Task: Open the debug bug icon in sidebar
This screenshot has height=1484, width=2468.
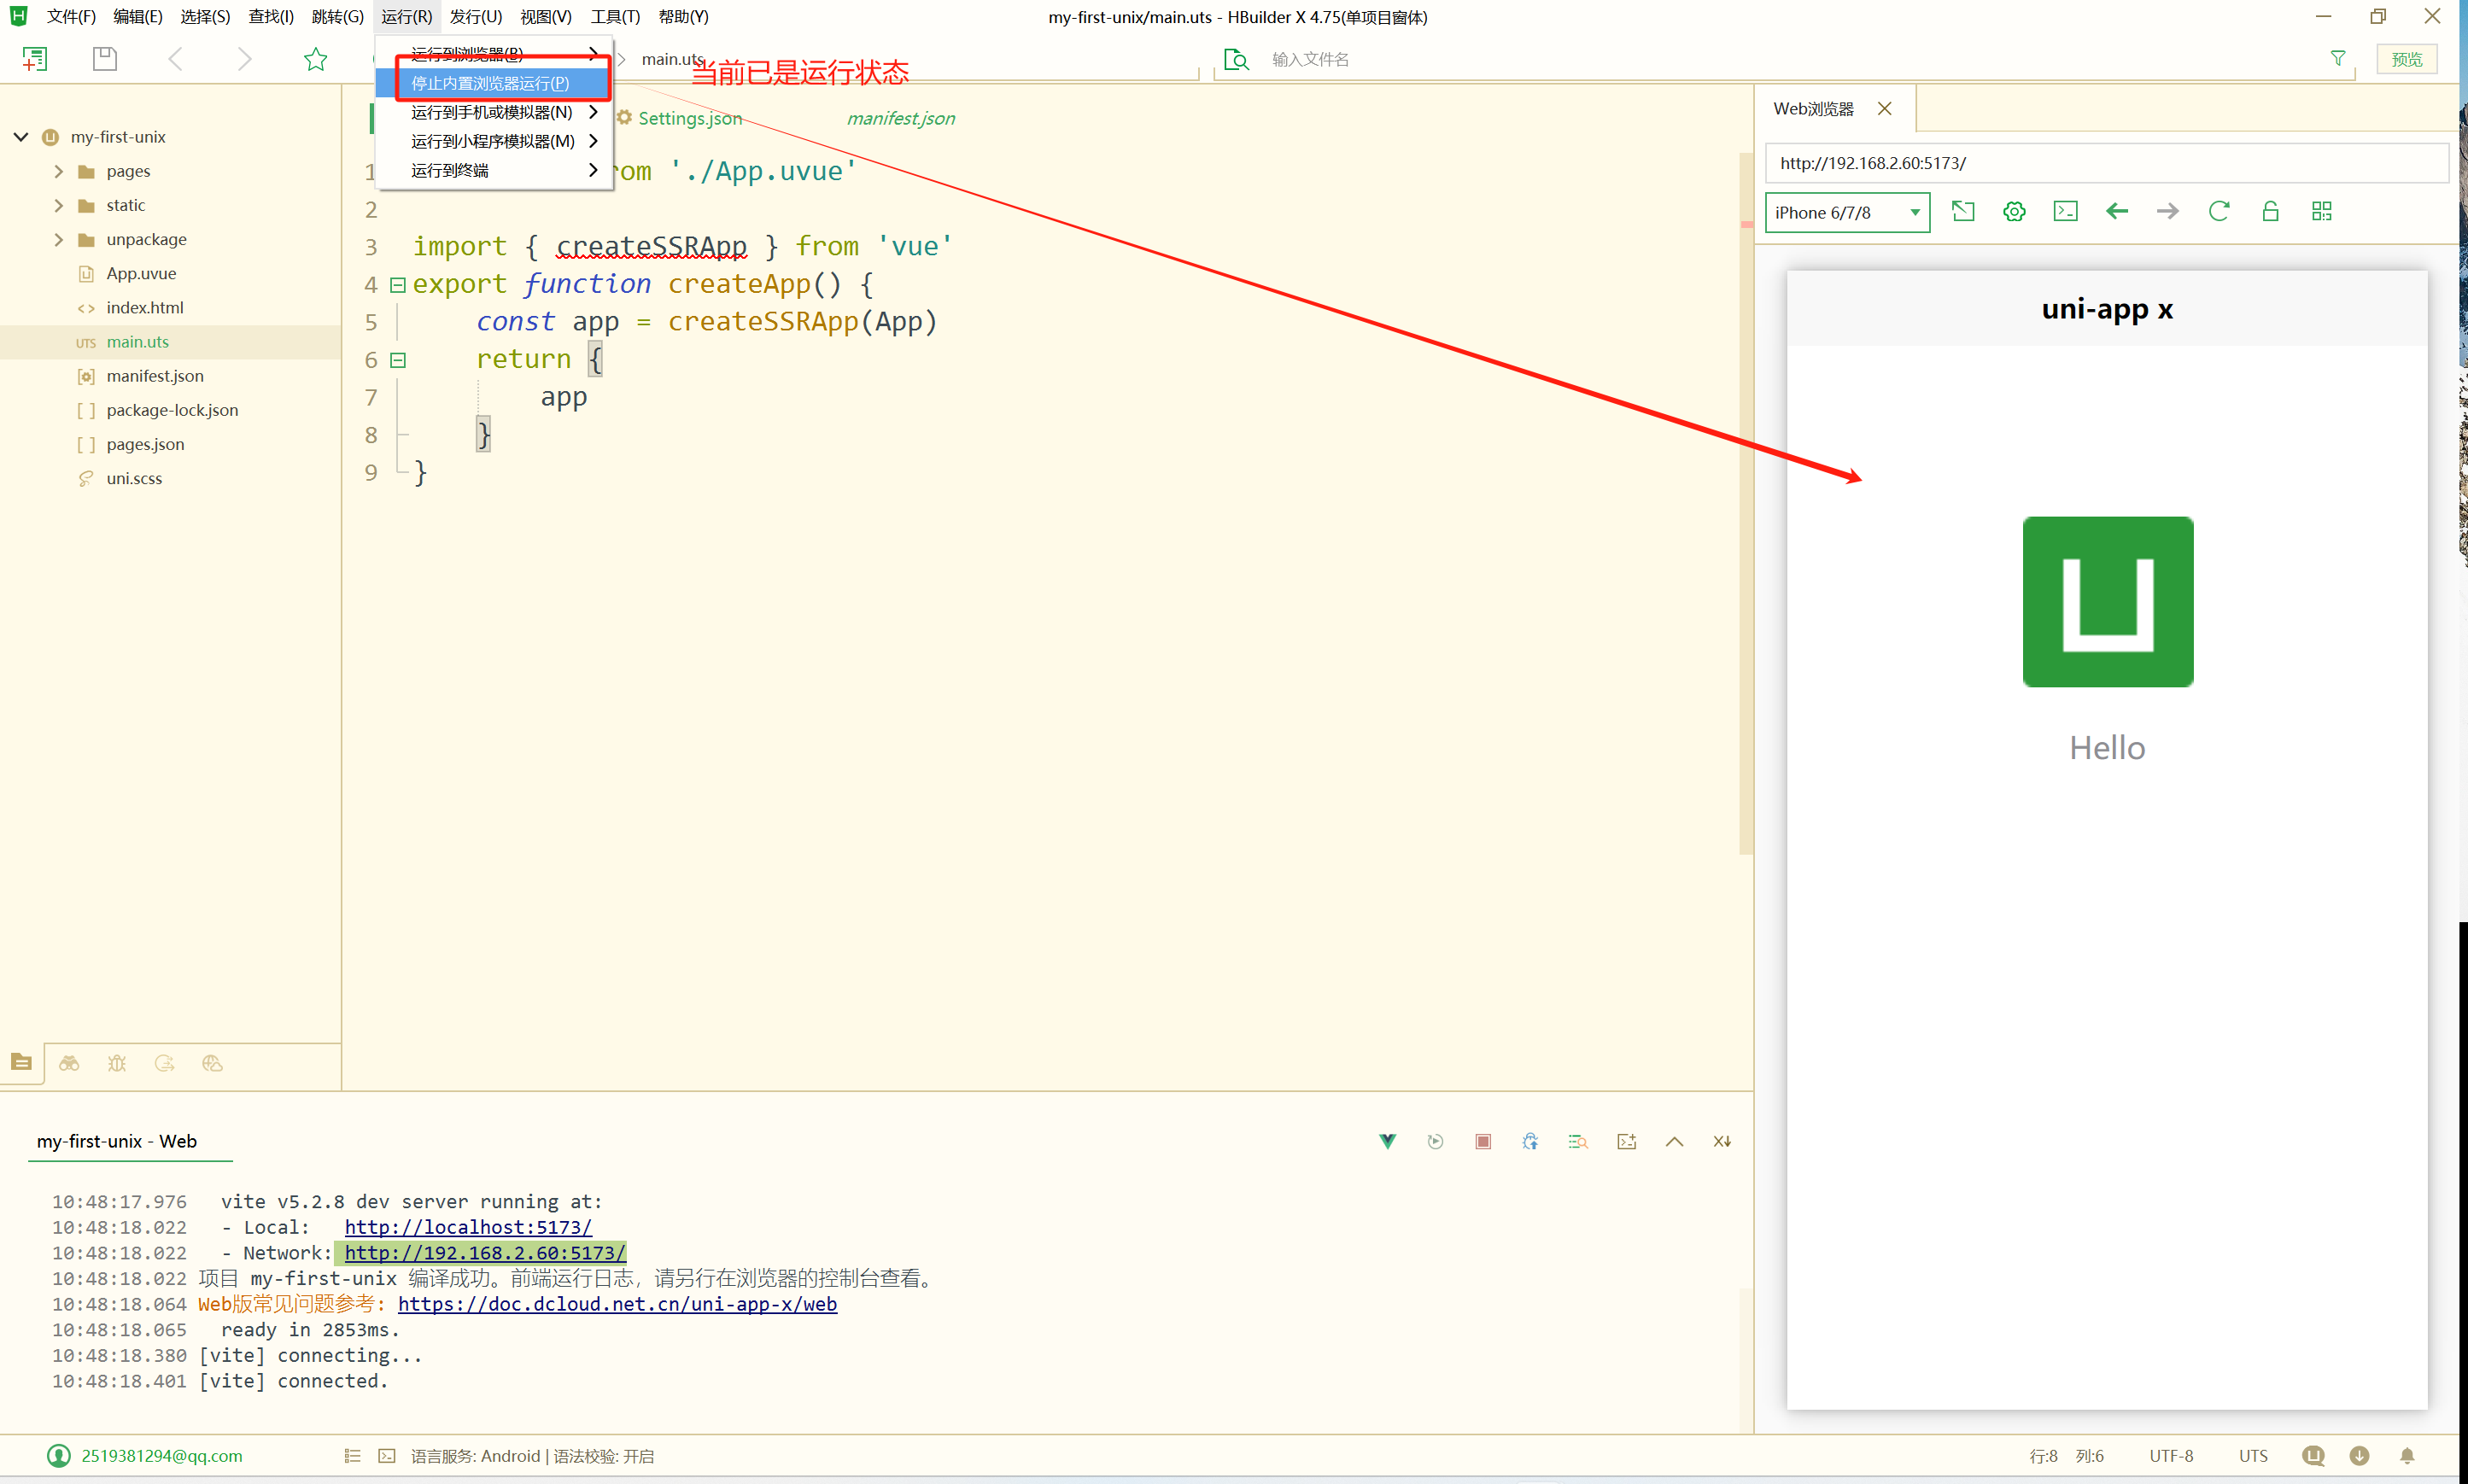Action: 117,1063
